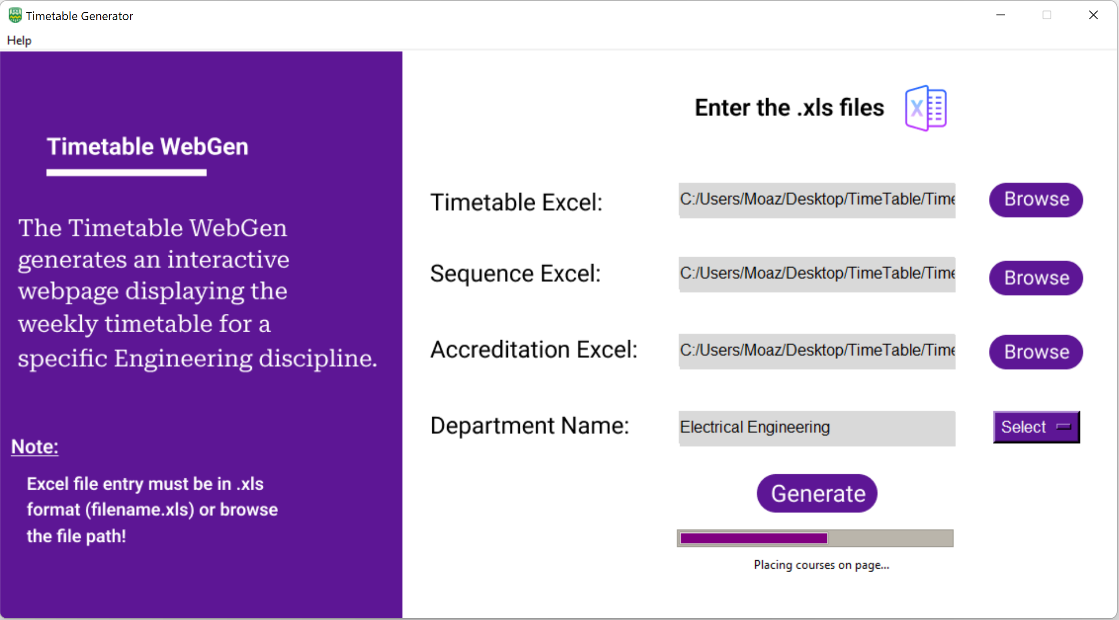Click the Department Name text field
This screenshot has height=620, width=1119.
(816, 428)
